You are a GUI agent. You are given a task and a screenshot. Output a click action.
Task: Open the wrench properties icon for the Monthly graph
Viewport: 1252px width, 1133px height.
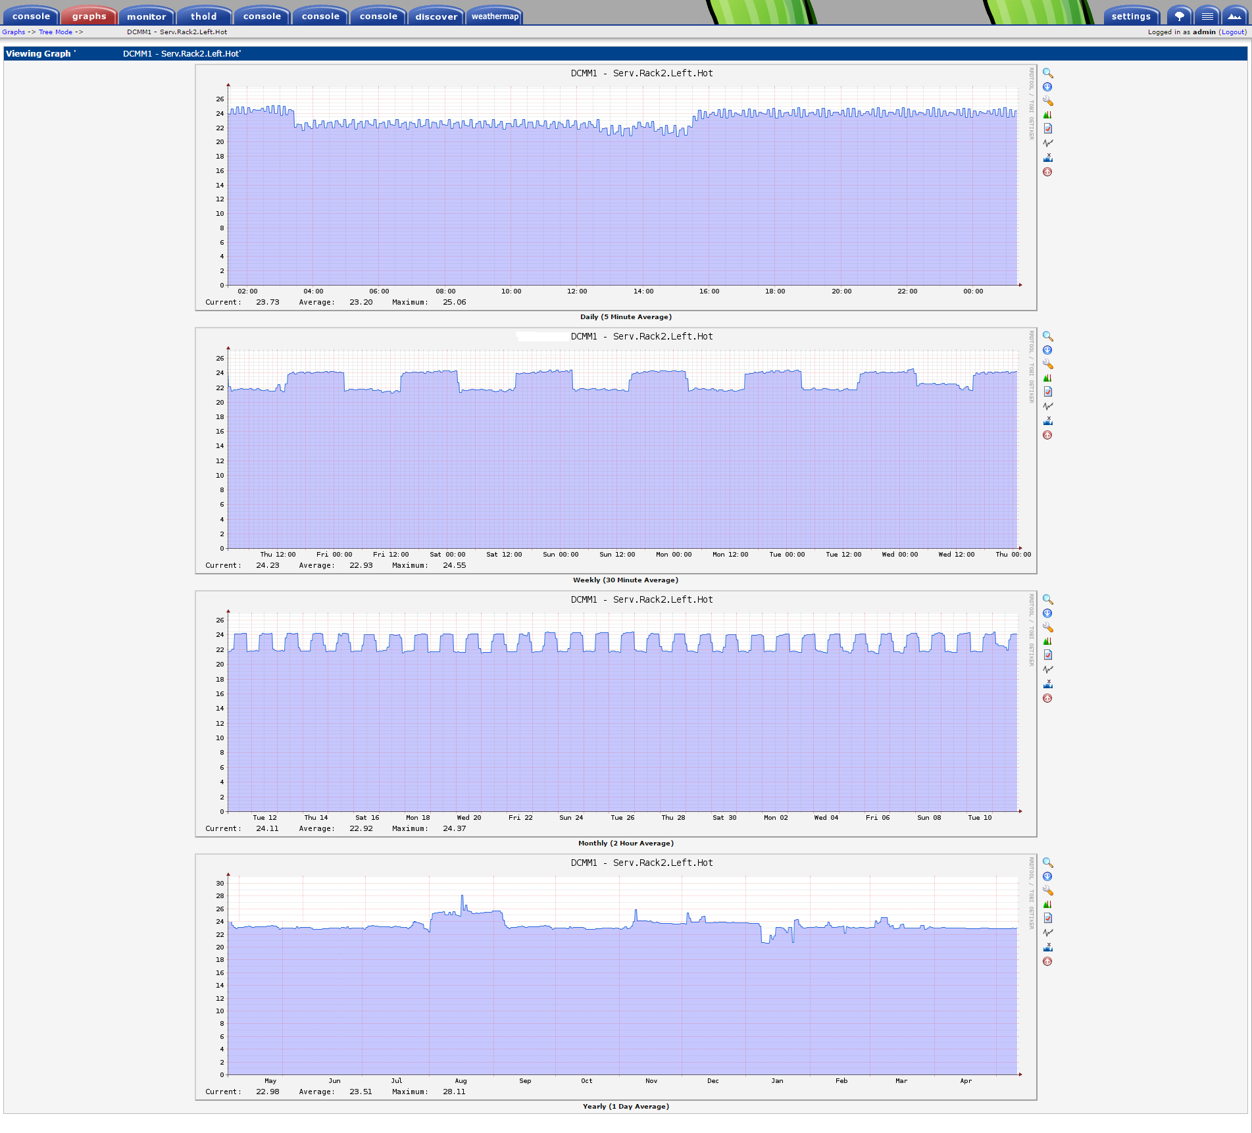(x=1047, y=628)
